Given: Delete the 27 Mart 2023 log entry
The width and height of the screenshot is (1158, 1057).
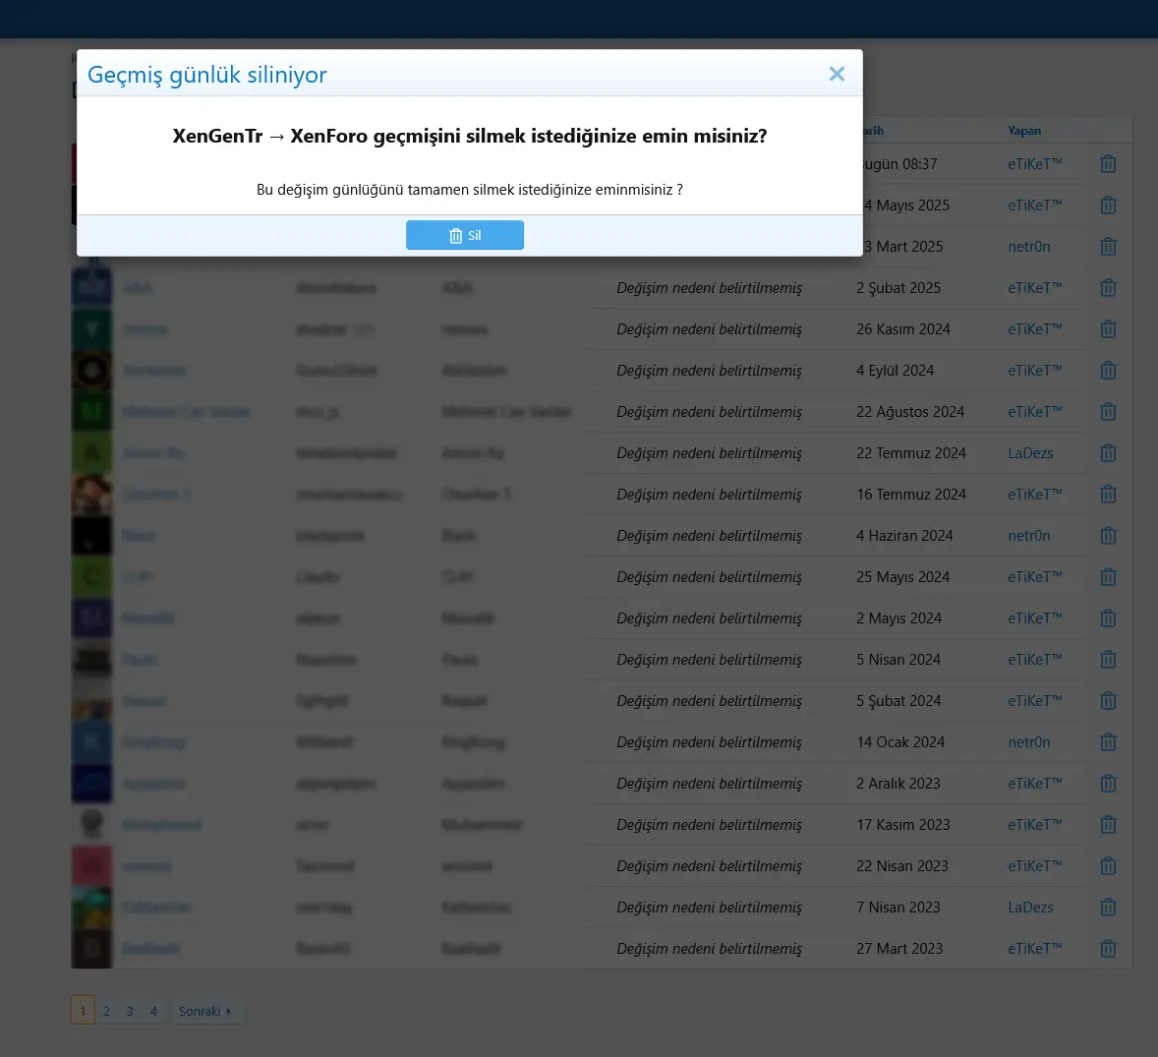Looking at the screenshot, I should [1108, 949].
